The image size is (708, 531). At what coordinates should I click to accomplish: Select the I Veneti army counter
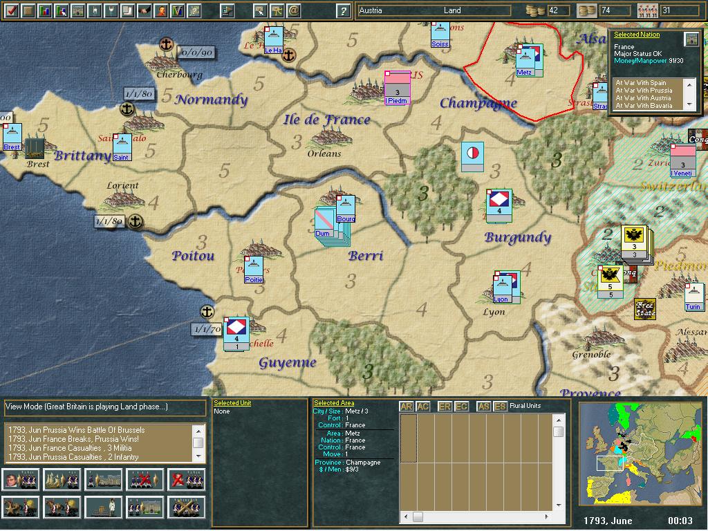tap(682, 160)
